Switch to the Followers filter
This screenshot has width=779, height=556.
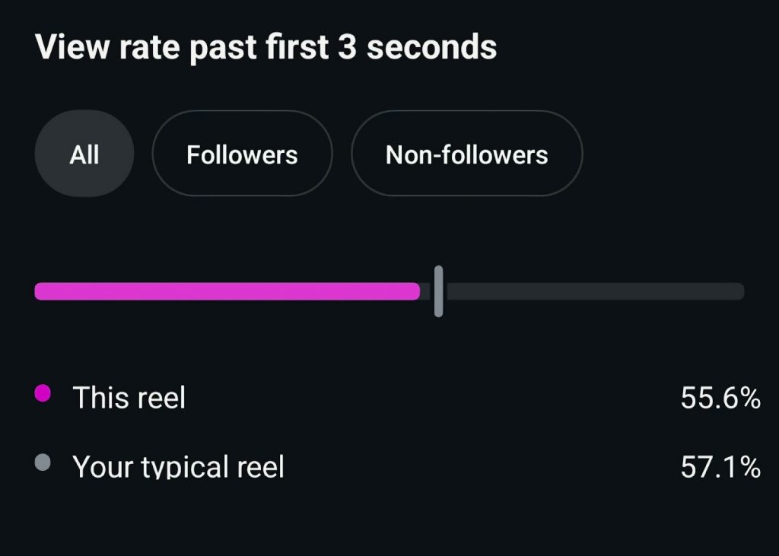242,154
